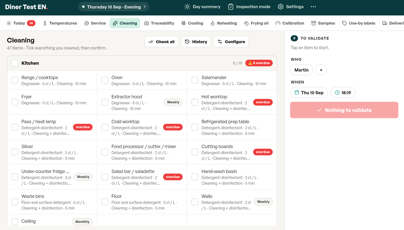The width and height of the screenshot is (404, 230).
Task: Click the Deliveries truck icon
Action: click(385, 23)
